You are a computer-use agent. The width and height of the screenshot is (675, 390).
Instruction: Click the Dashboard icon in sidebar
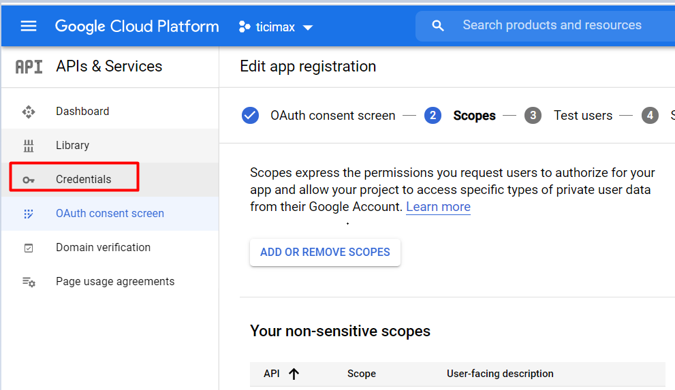pyautogui.click(x=29, y=112)
